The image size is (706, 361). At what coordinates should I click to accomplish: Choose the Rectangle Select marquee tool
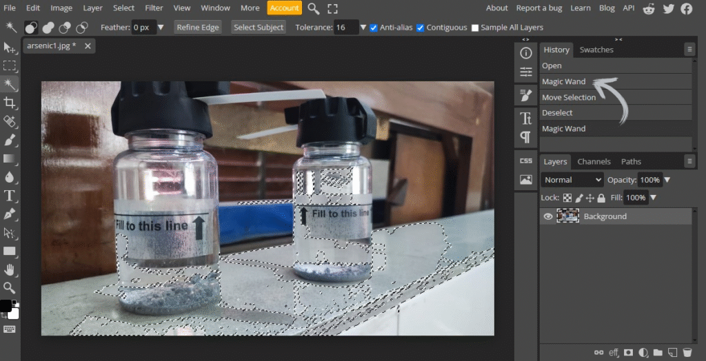[10, 66]
